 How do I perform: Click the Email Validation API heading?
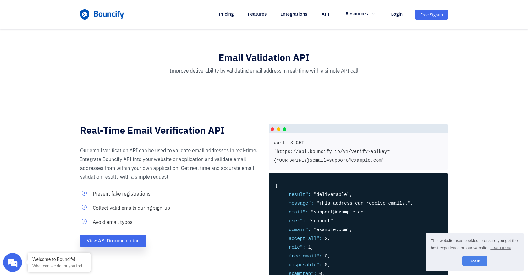coord(264,57)
